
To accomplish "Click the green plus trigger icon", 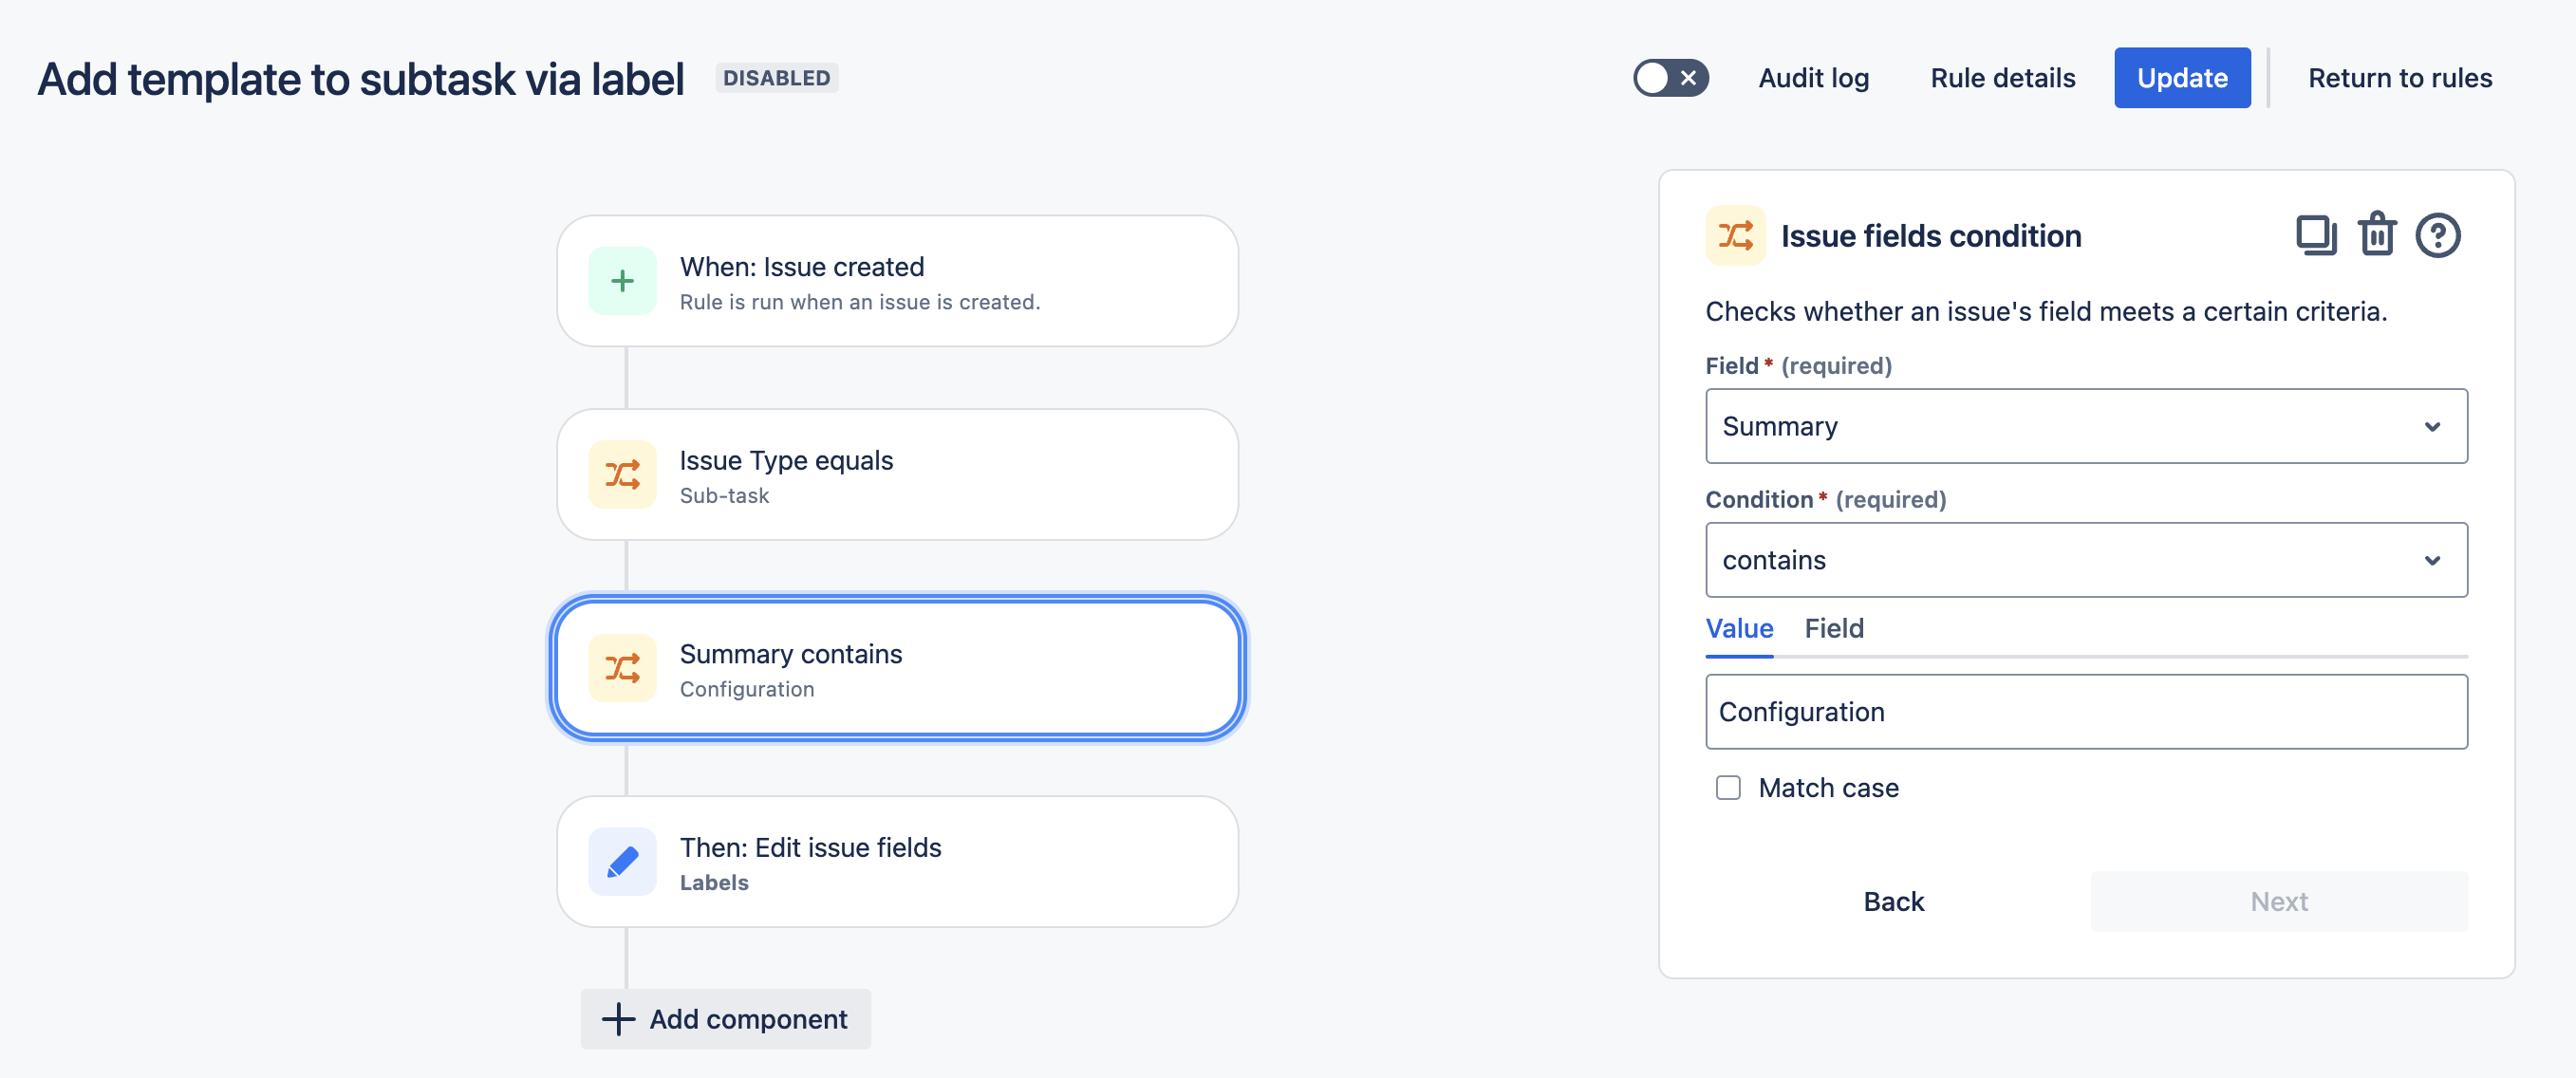I will [x=622, y=281].
